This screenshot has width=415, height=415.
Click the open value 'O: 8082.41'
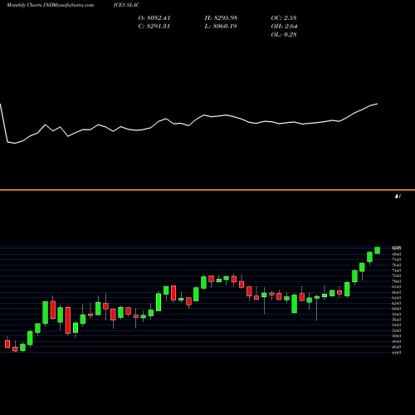(154, 18)
